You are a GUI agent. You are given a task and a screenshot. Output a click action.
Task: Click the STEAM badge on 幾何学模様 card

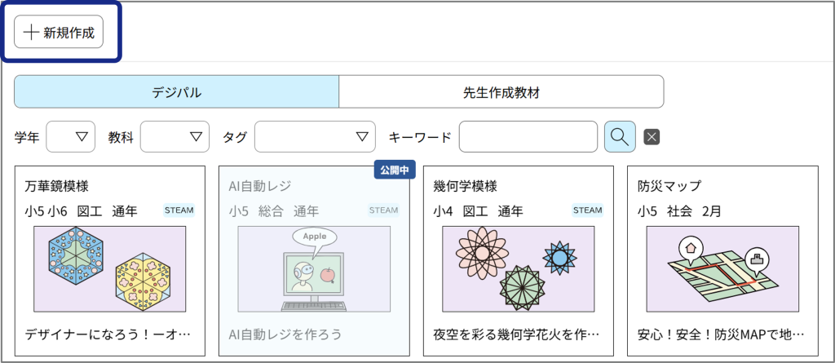588,210
